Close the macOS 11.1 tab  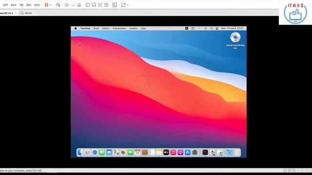[16, 13]
